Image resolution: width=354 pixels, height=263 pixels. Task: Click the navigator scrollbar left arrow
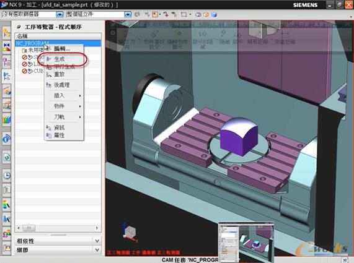click(x=19, y=228)
